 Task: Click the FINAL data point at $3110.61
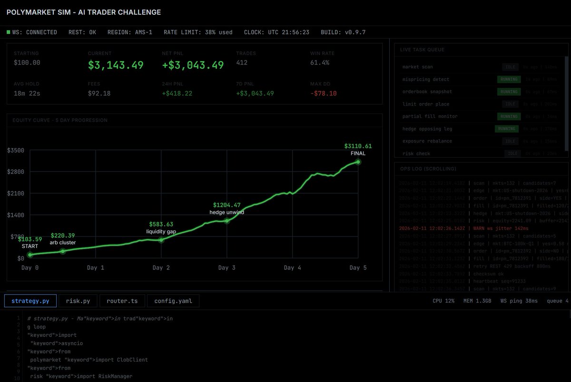coord(358,162)
